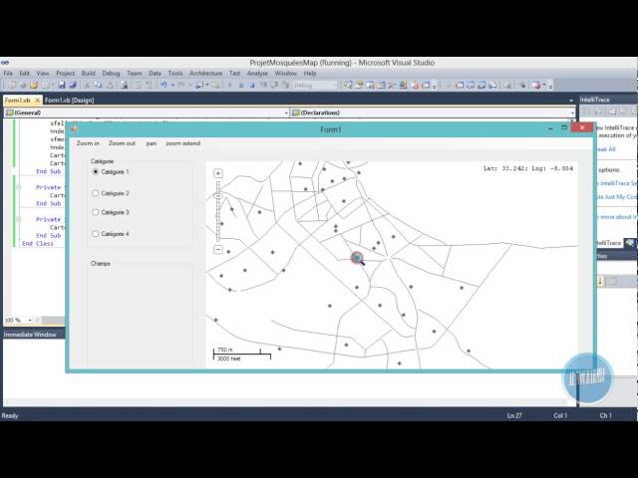Viewport: 638px width, 478px height.
Task: Close the Form1.vb code tab
Action: pyautogui.click(x=37, y=100)
